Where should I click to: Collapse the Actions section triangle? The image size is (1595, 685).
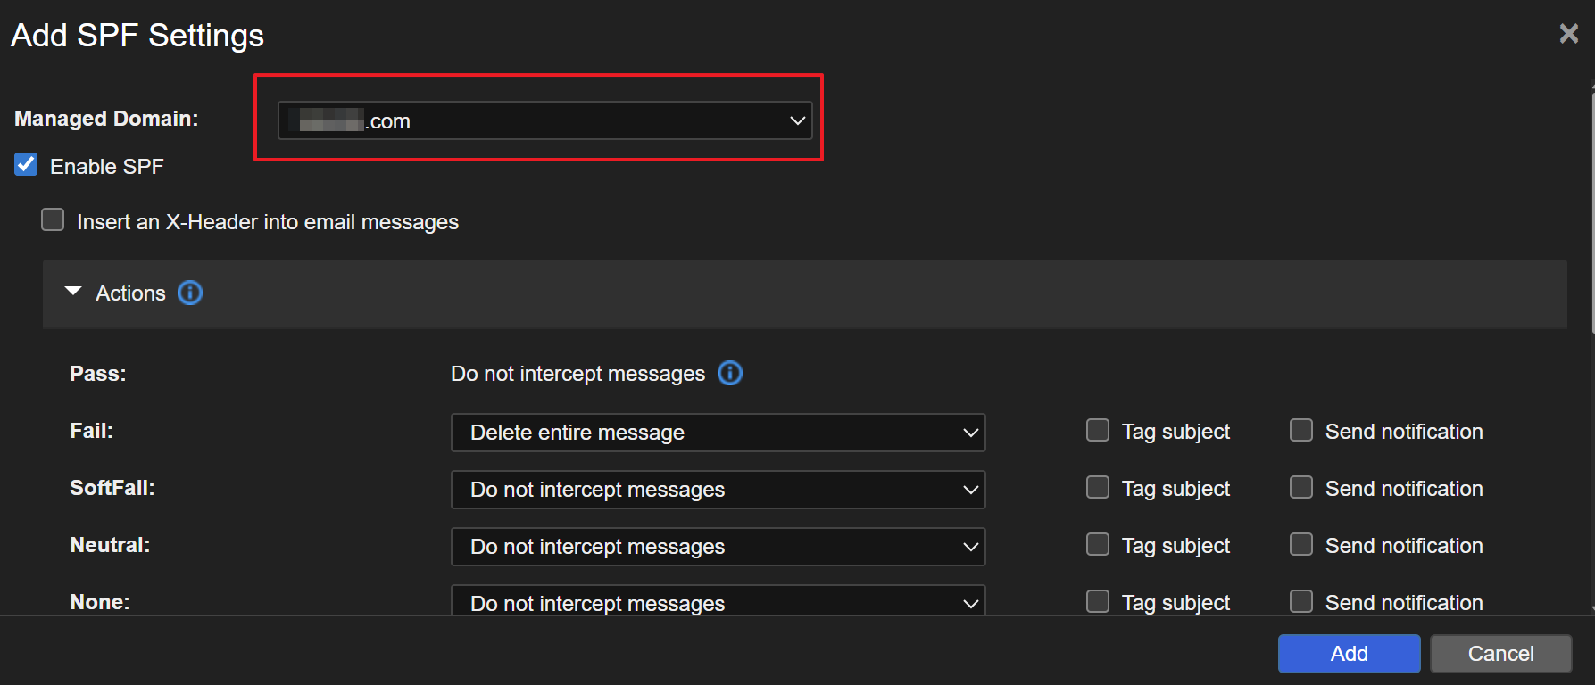tap(73, 292)
